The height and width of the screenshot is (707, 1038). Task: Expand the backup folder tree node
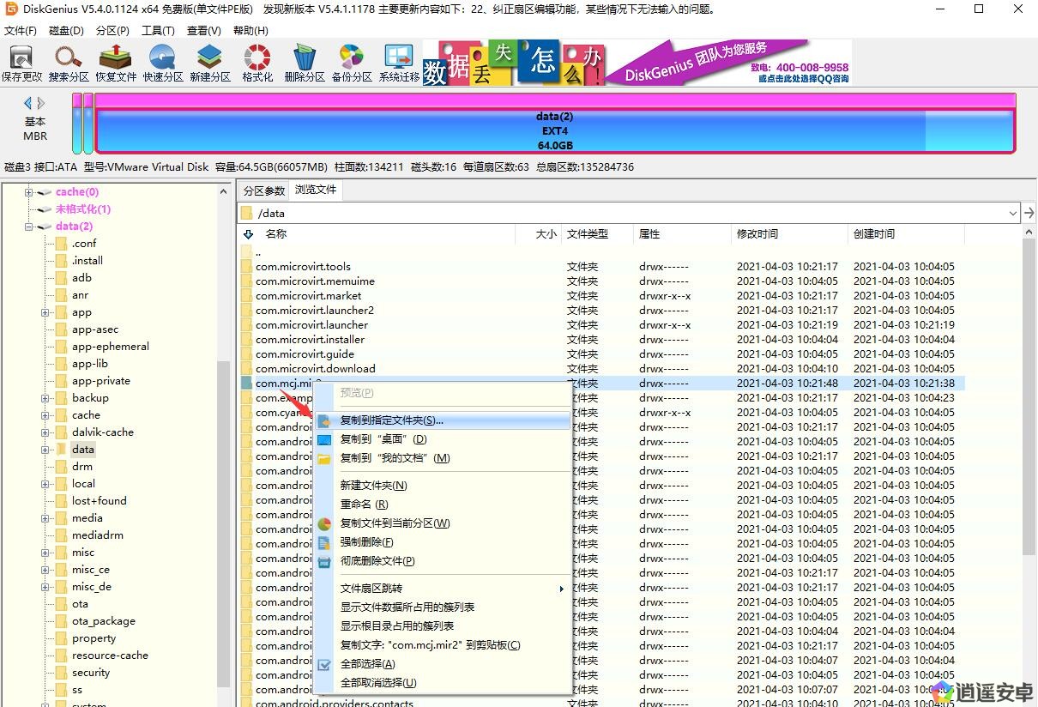click(45, 398)
